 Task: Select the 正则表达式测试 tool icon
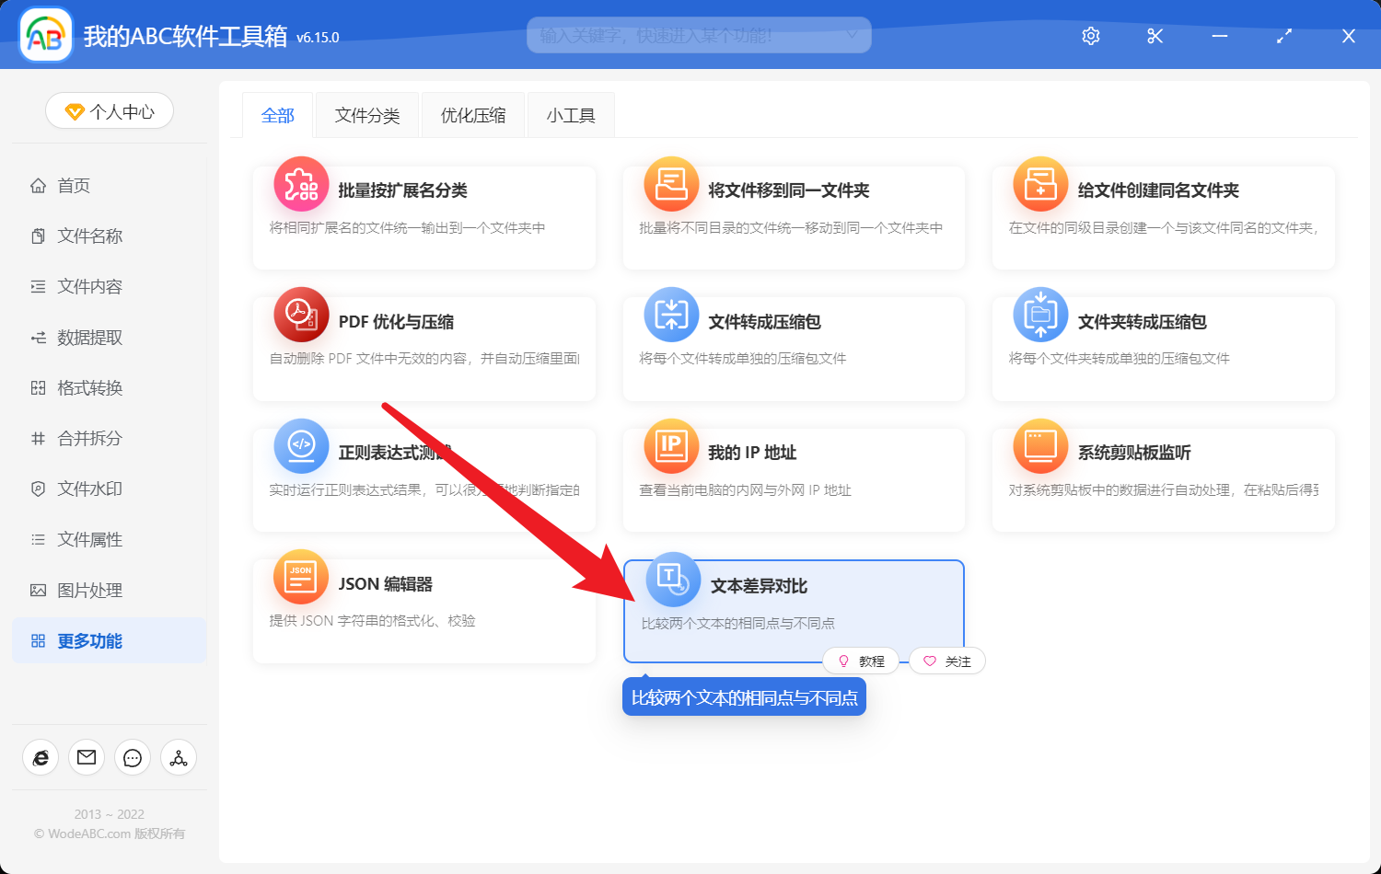(x=301, y=446)
